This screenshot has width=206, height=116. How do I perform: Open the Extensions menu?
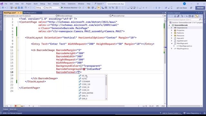tap(71, 4)
